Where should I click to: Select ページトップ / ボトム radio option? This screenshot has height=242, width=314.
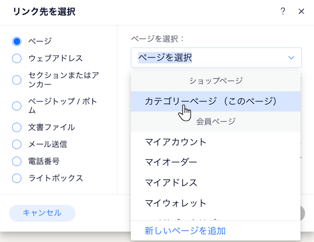pyautogui.click(x=17, y=106)
